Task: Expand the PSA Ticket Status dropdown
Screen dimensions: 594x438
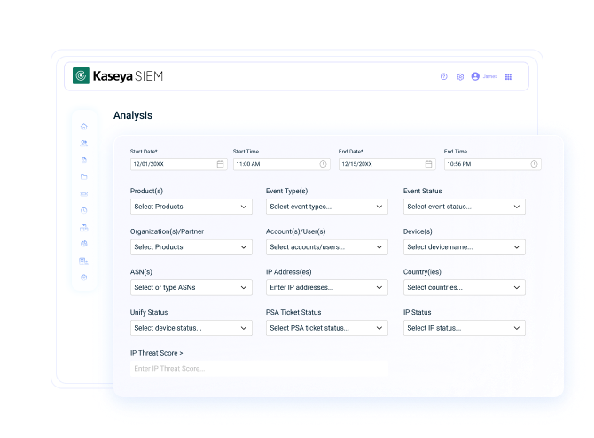Action: pos(326,328)
